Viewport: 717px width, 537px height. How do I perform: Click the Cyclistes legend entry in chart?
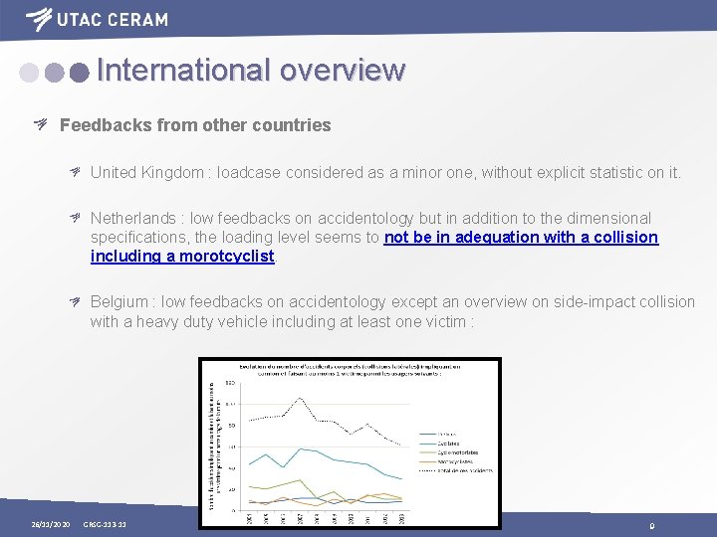439,444
